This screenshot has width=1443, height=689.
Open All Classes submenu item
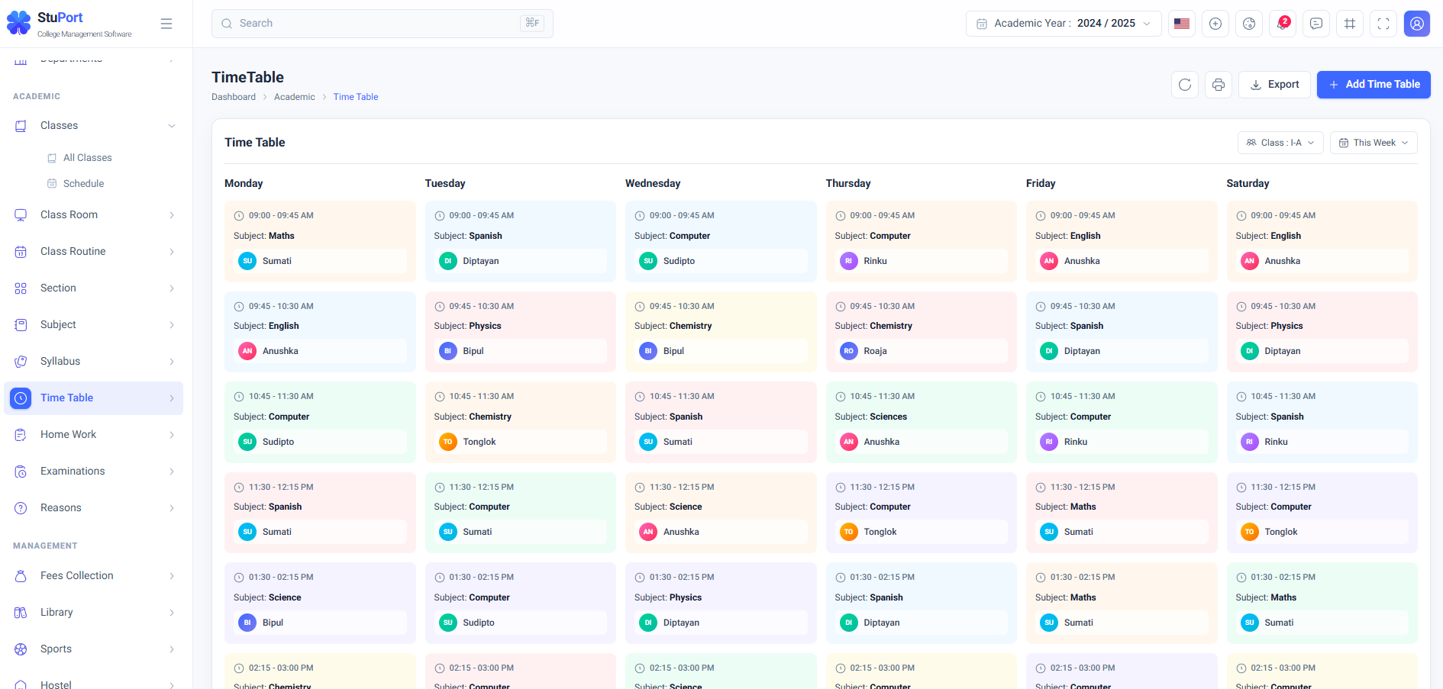coord(87,158)
